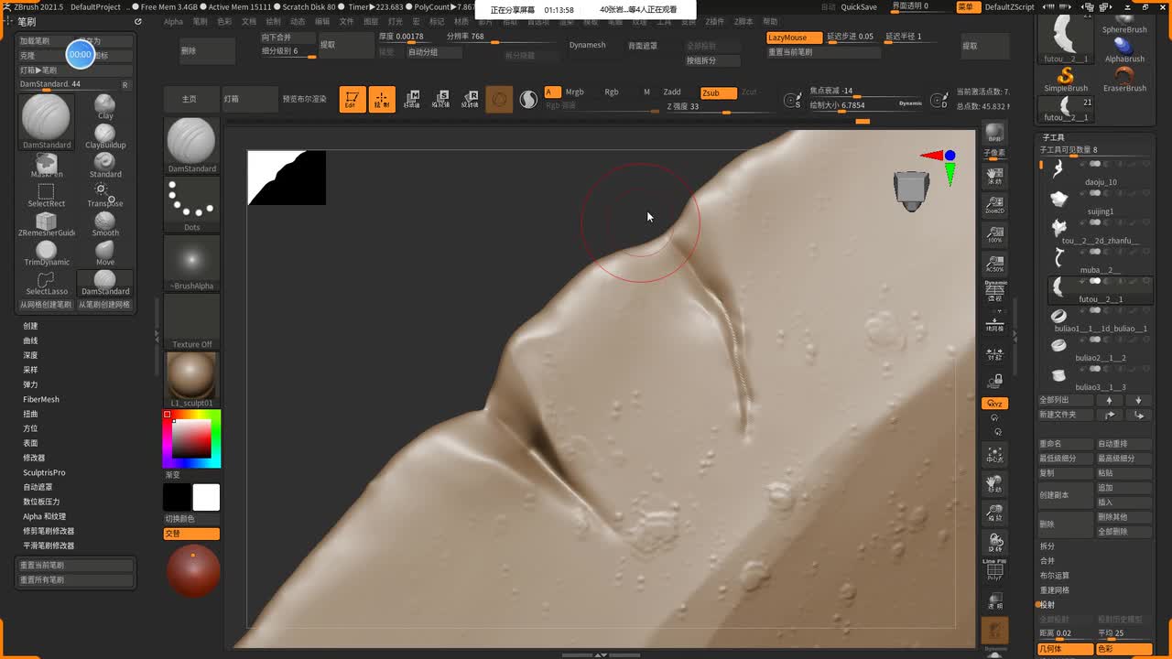Viewport: 1172px width, 659px height.
Task: Select the Move brush
Action: coord(105,253)
